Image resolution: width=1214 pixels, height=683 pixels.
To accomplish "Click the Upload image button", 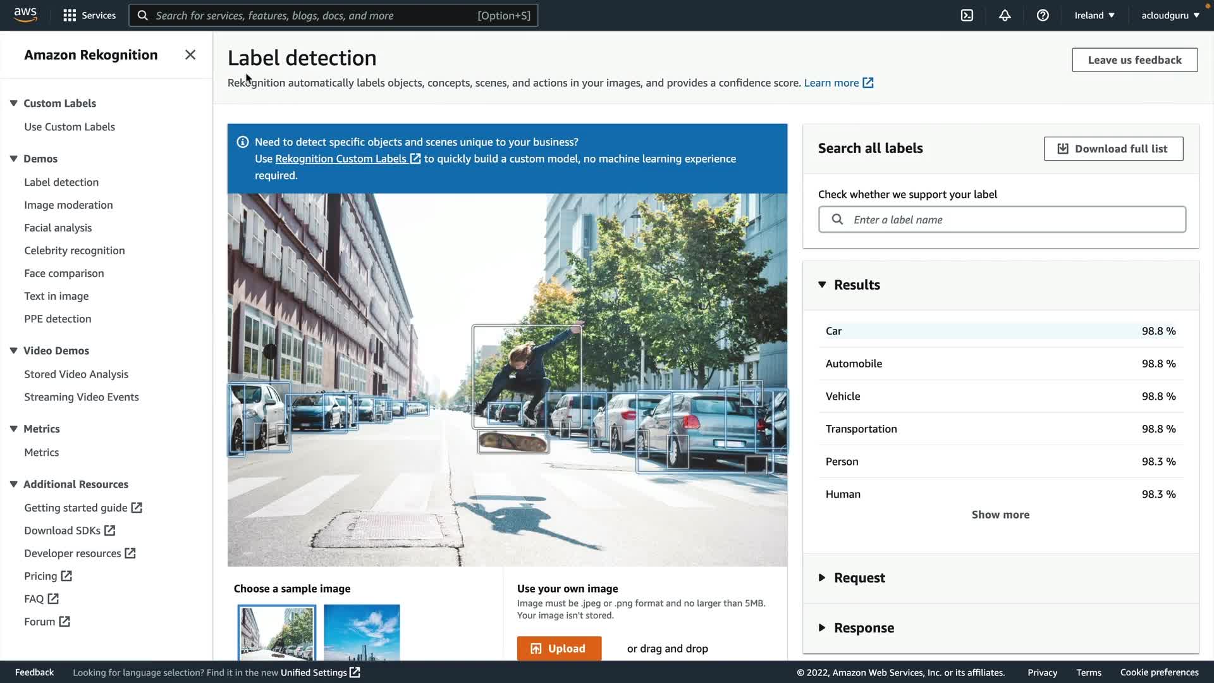I will pos(559,648).
